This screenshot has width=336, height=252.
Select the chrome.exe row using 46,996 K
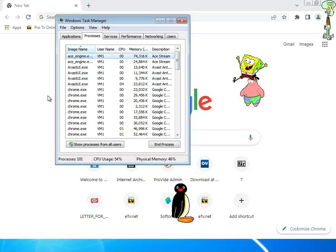point(120,129)
